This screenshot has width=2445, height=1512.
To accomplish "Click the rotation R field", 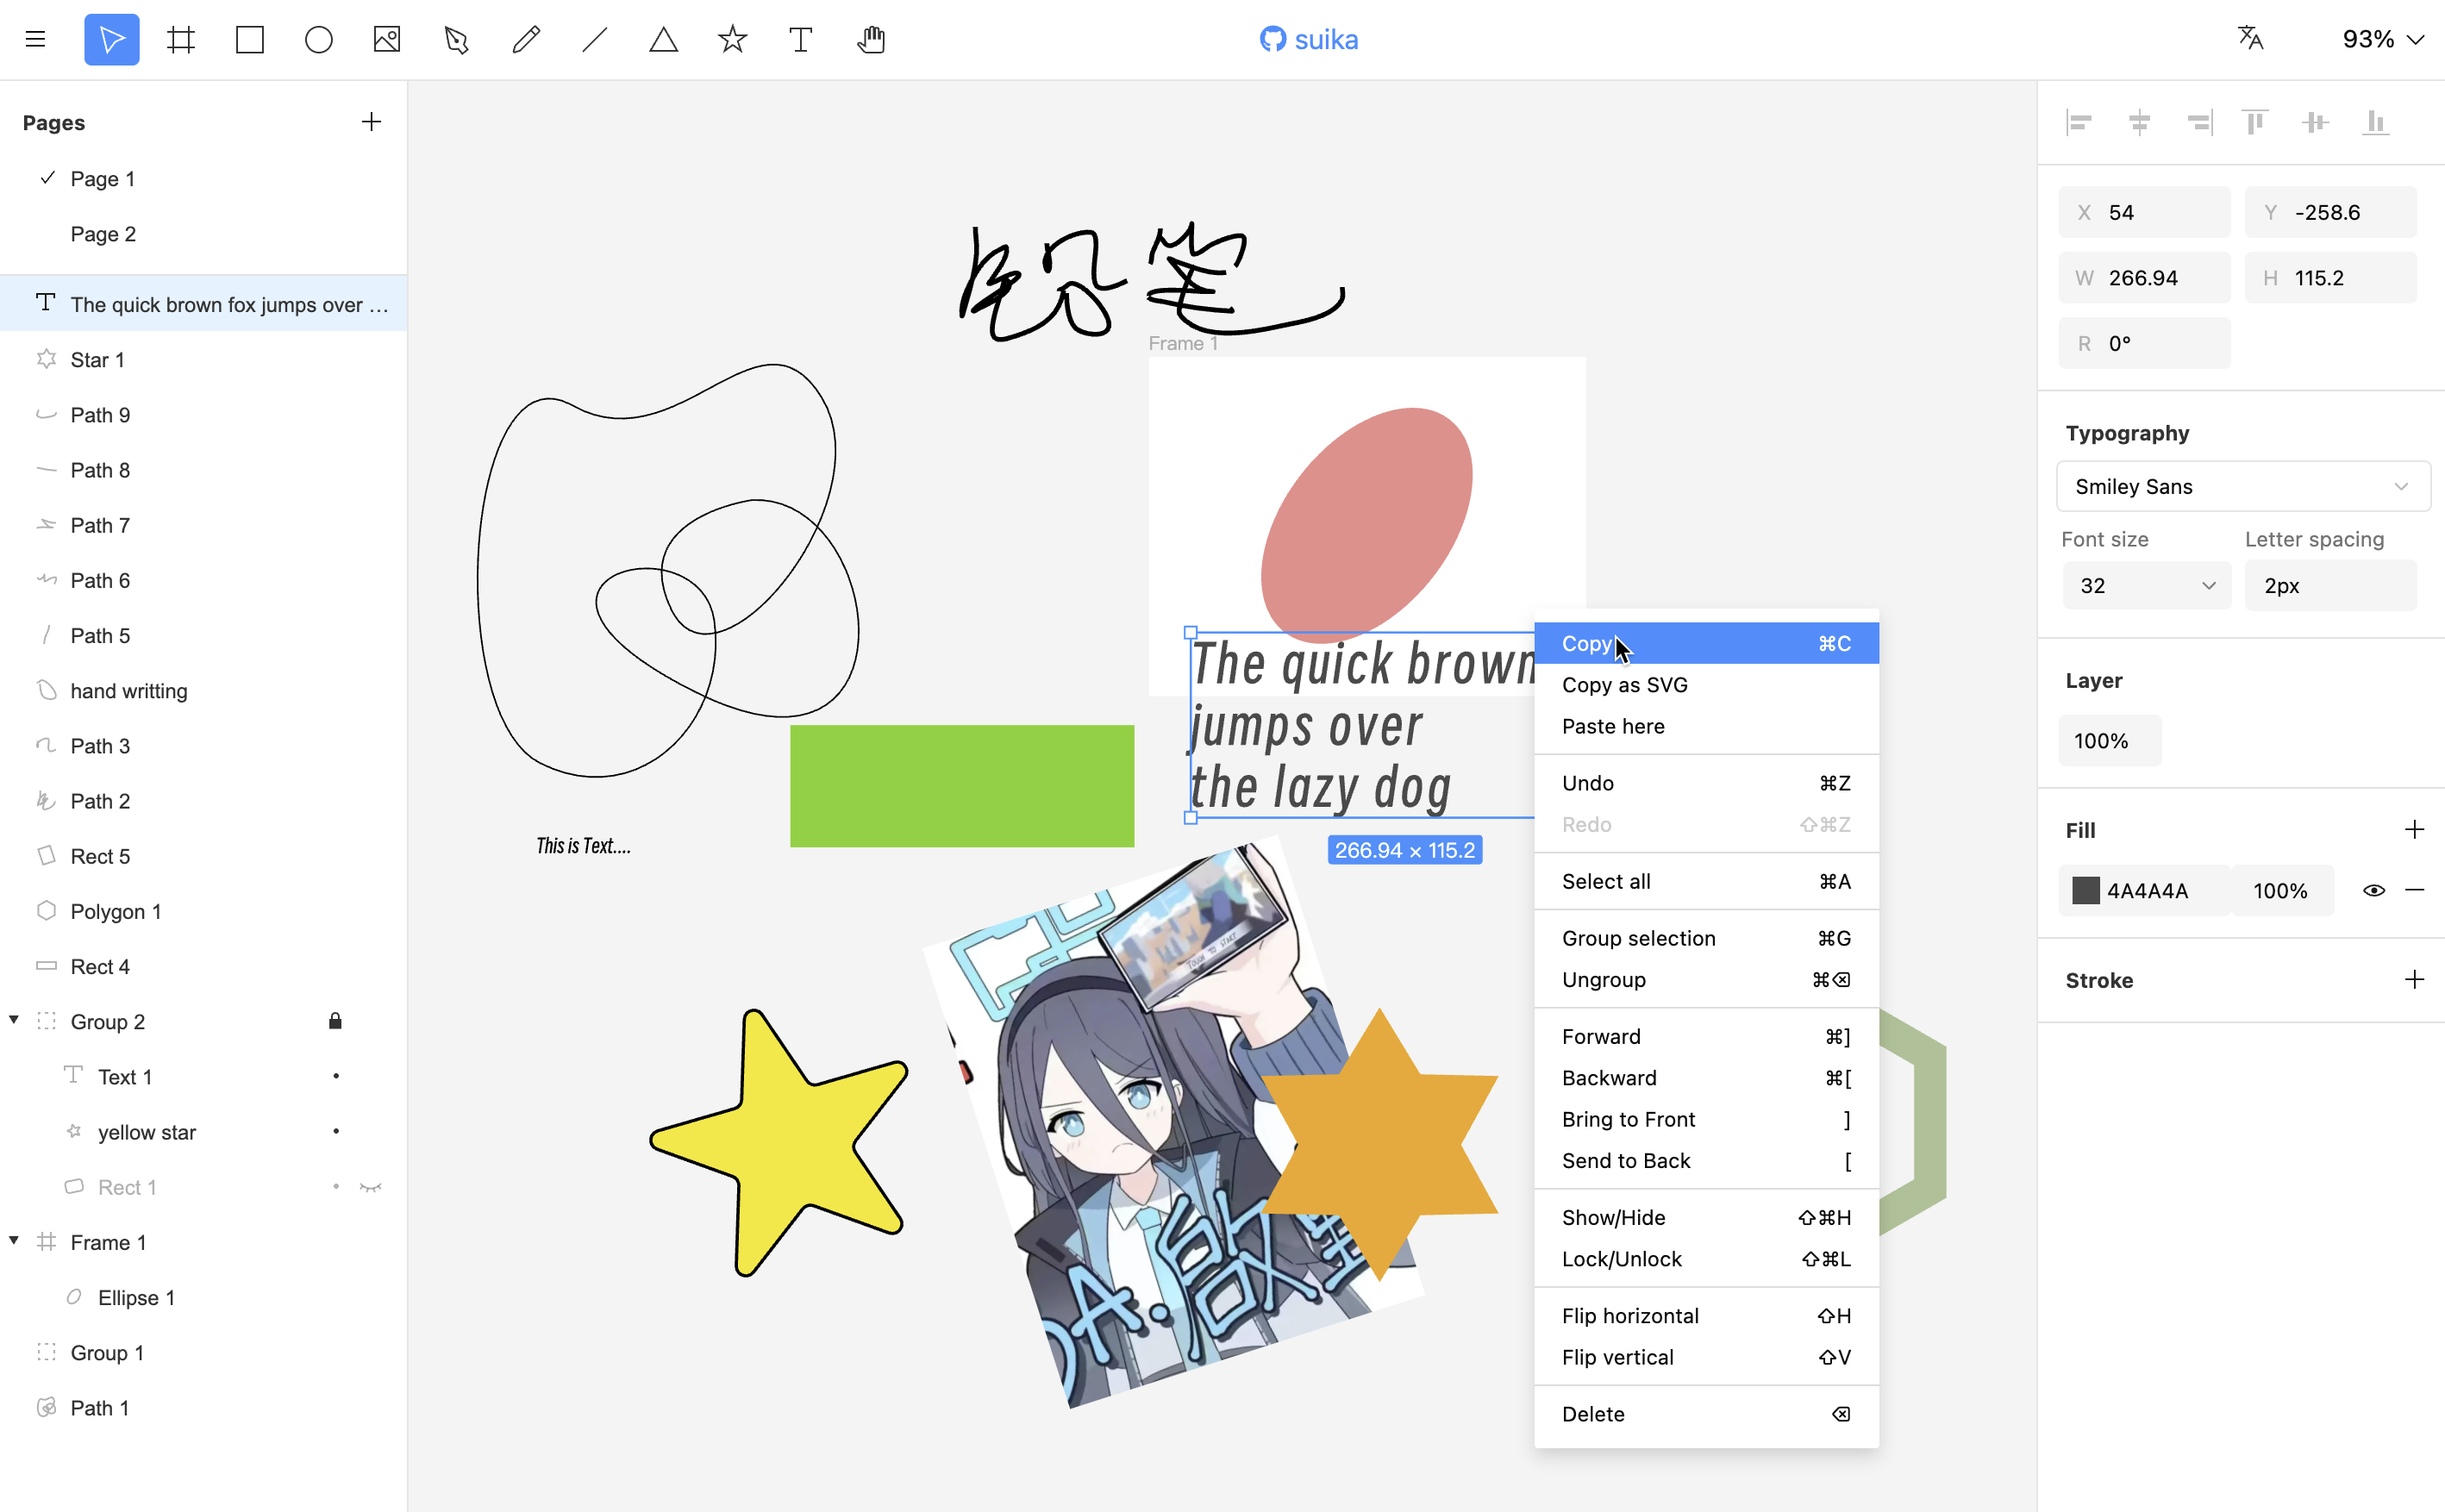I will pos(2144,343).
